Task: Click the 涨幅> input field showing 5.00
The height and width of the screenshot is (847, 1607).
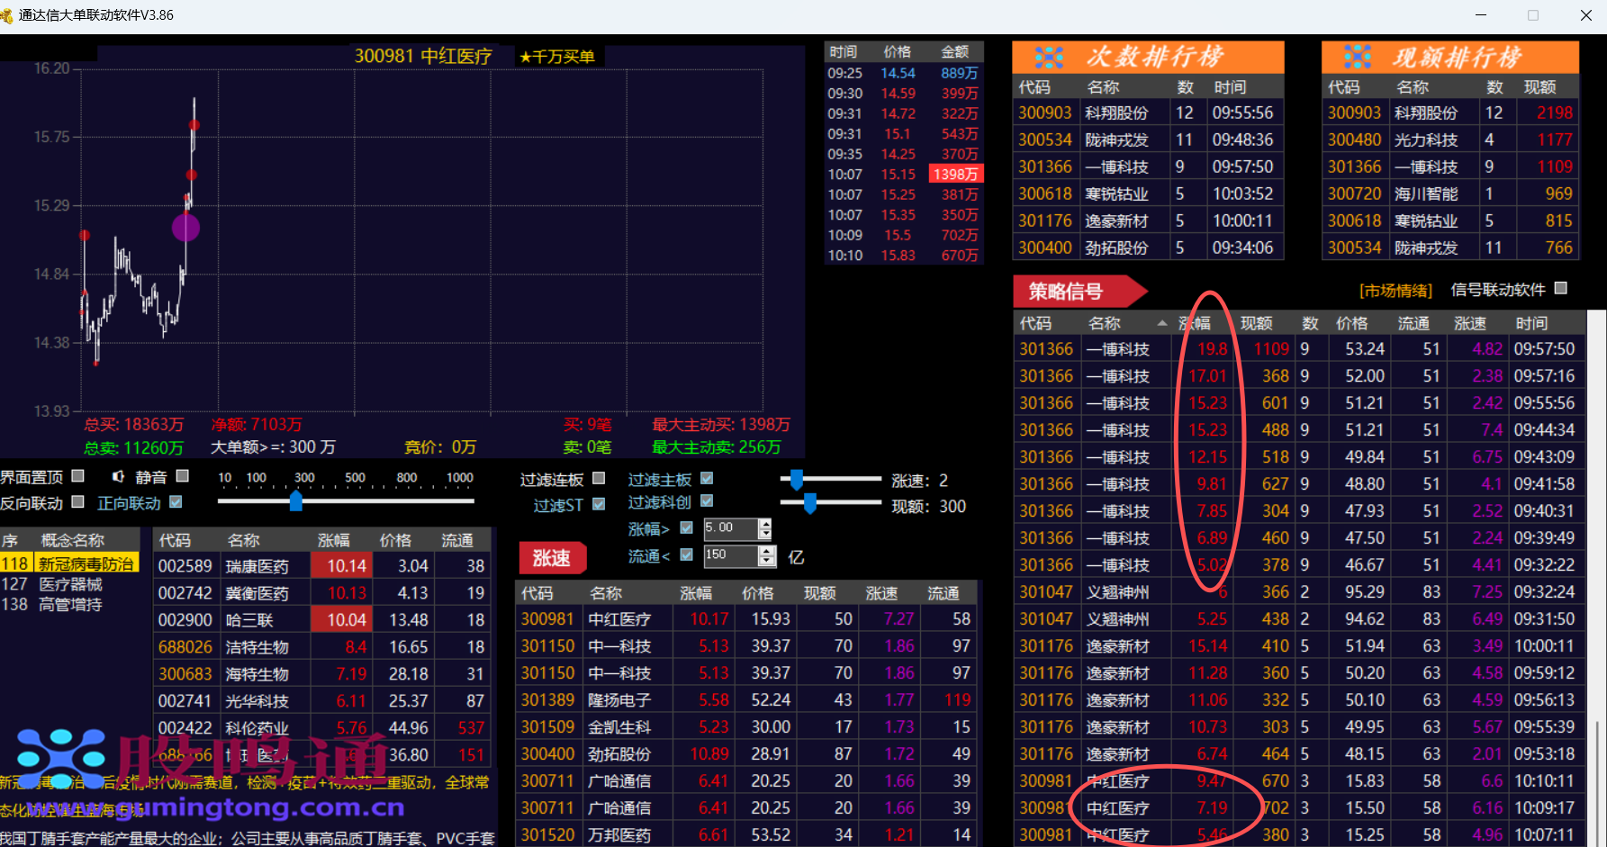Action: pos(730,528)
